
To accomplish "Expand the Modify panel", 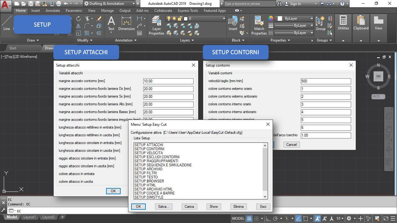I will (85, 40).
